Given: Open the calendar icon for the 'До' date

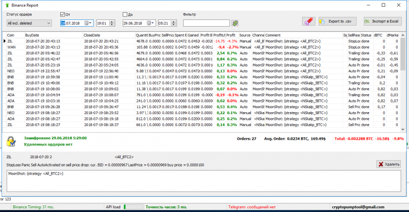Looking at the screenshot, I should pos(148,23).
